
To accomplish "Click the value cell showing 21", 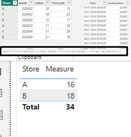I will click(42, 37).
